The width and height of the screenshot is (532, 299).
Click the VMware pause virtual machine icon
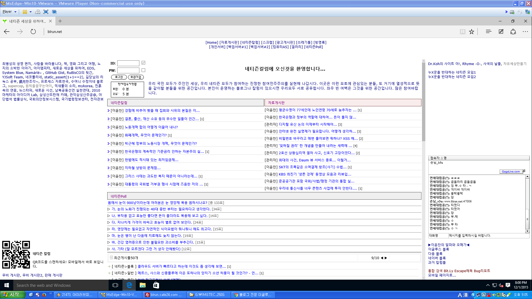[x=25, y=12]
